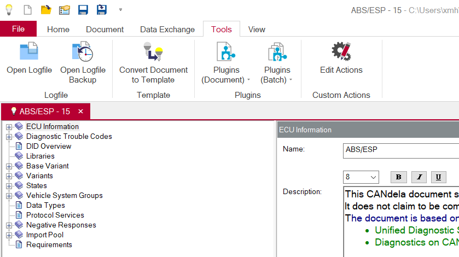This screenshot has width=459, height=257.
Task: Select States in the tree
Action: tap(37, 185)
